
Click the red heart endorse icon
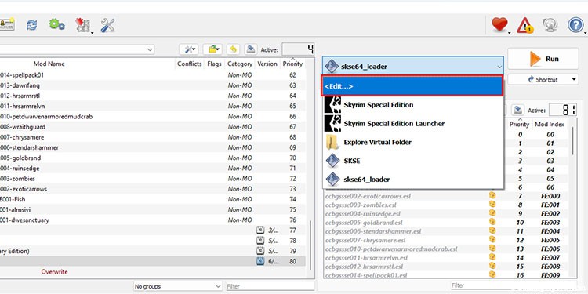499,25
